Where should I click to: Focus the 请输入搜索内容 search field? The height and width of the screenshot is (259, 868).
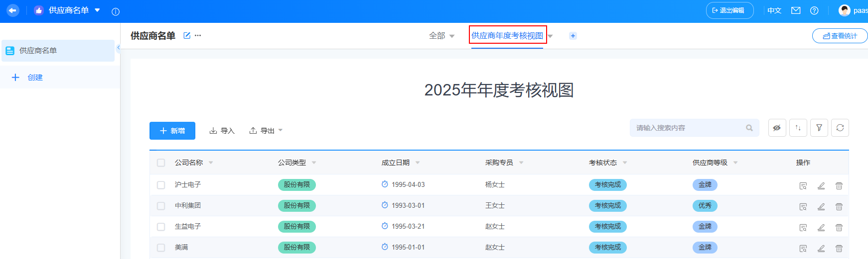coord(694,128)
